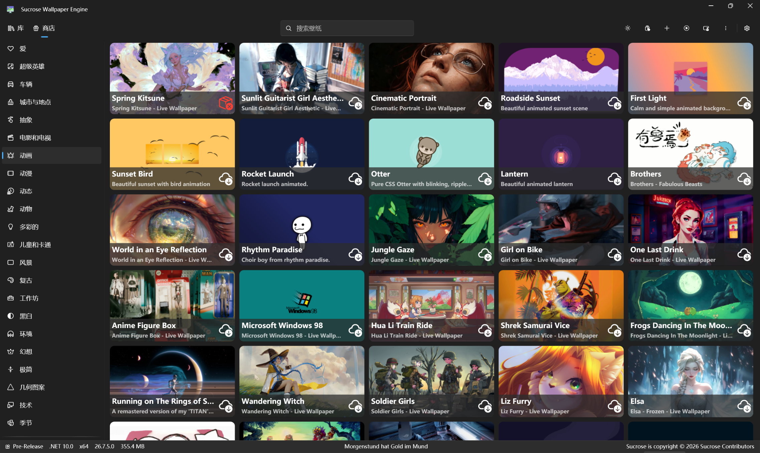760x453 pixels.
Task: Download the Soldier Girls wallpaper
Action: tap(485, 406)
